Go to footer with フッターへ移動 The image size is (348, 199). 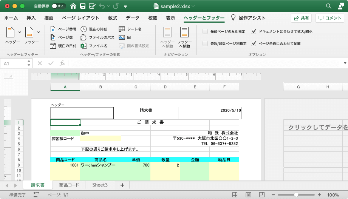click(184, 37)
